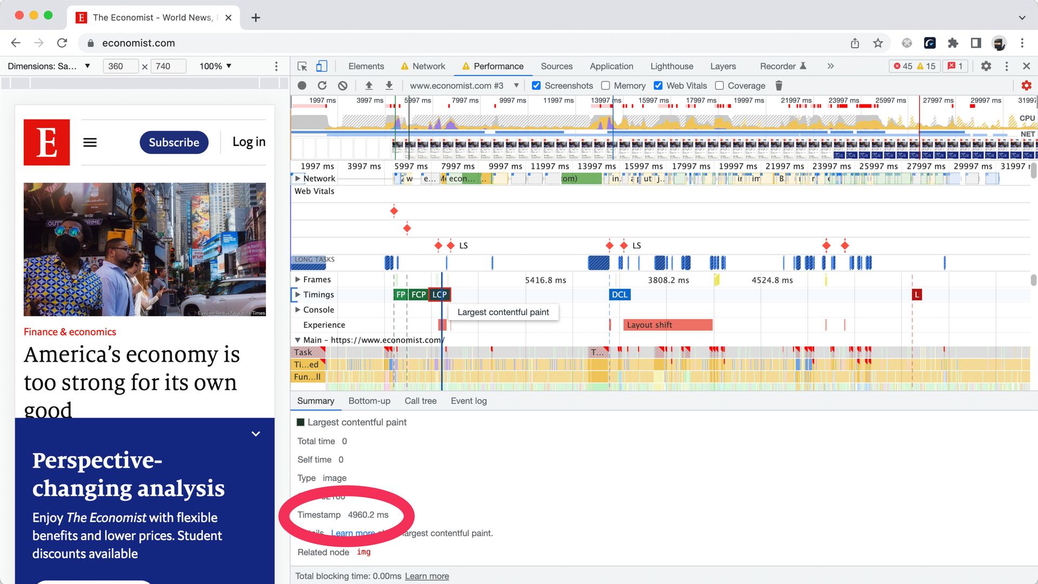
Task: Expand the Frames track
Action: (297, 280)
